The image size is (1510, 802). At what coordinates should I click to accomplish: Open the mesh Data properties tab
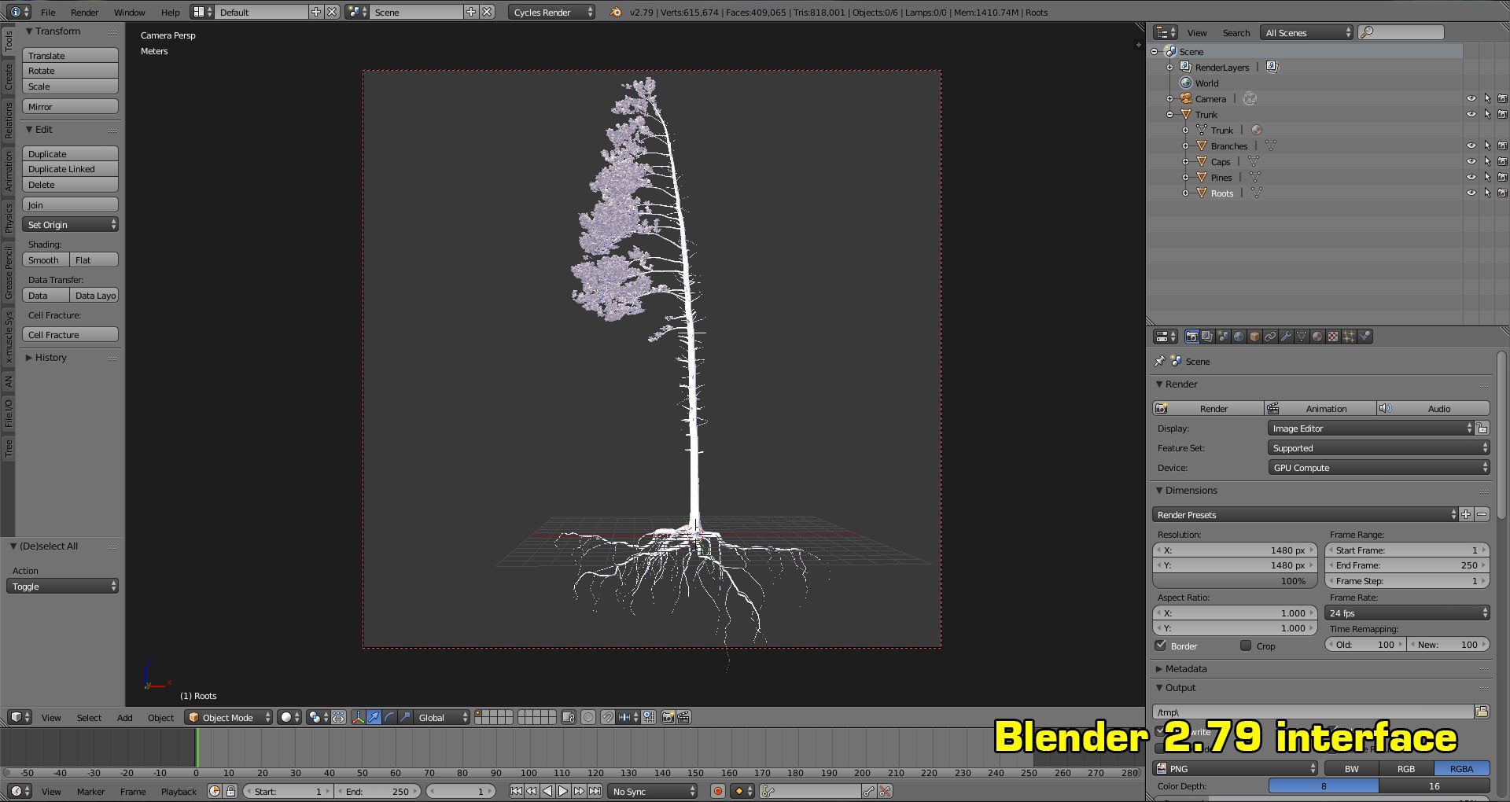[x=1302, y=337]
